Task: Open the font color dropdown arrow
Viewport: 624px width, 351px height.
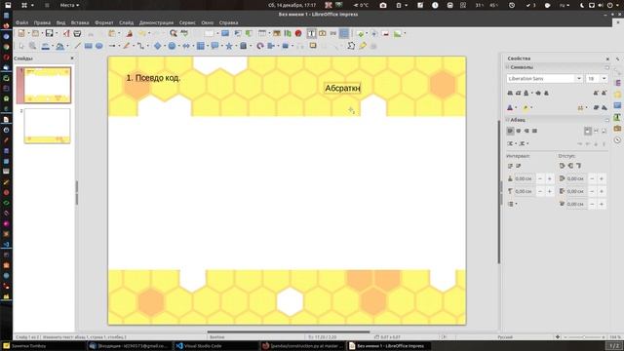Action: pos(516,108)
